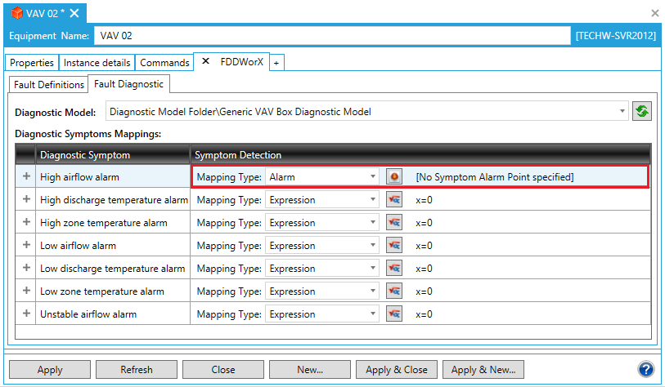This screenshot has height=387, width=665.
Task: Expand the High airflow alarm row
Action: (26, 176)
